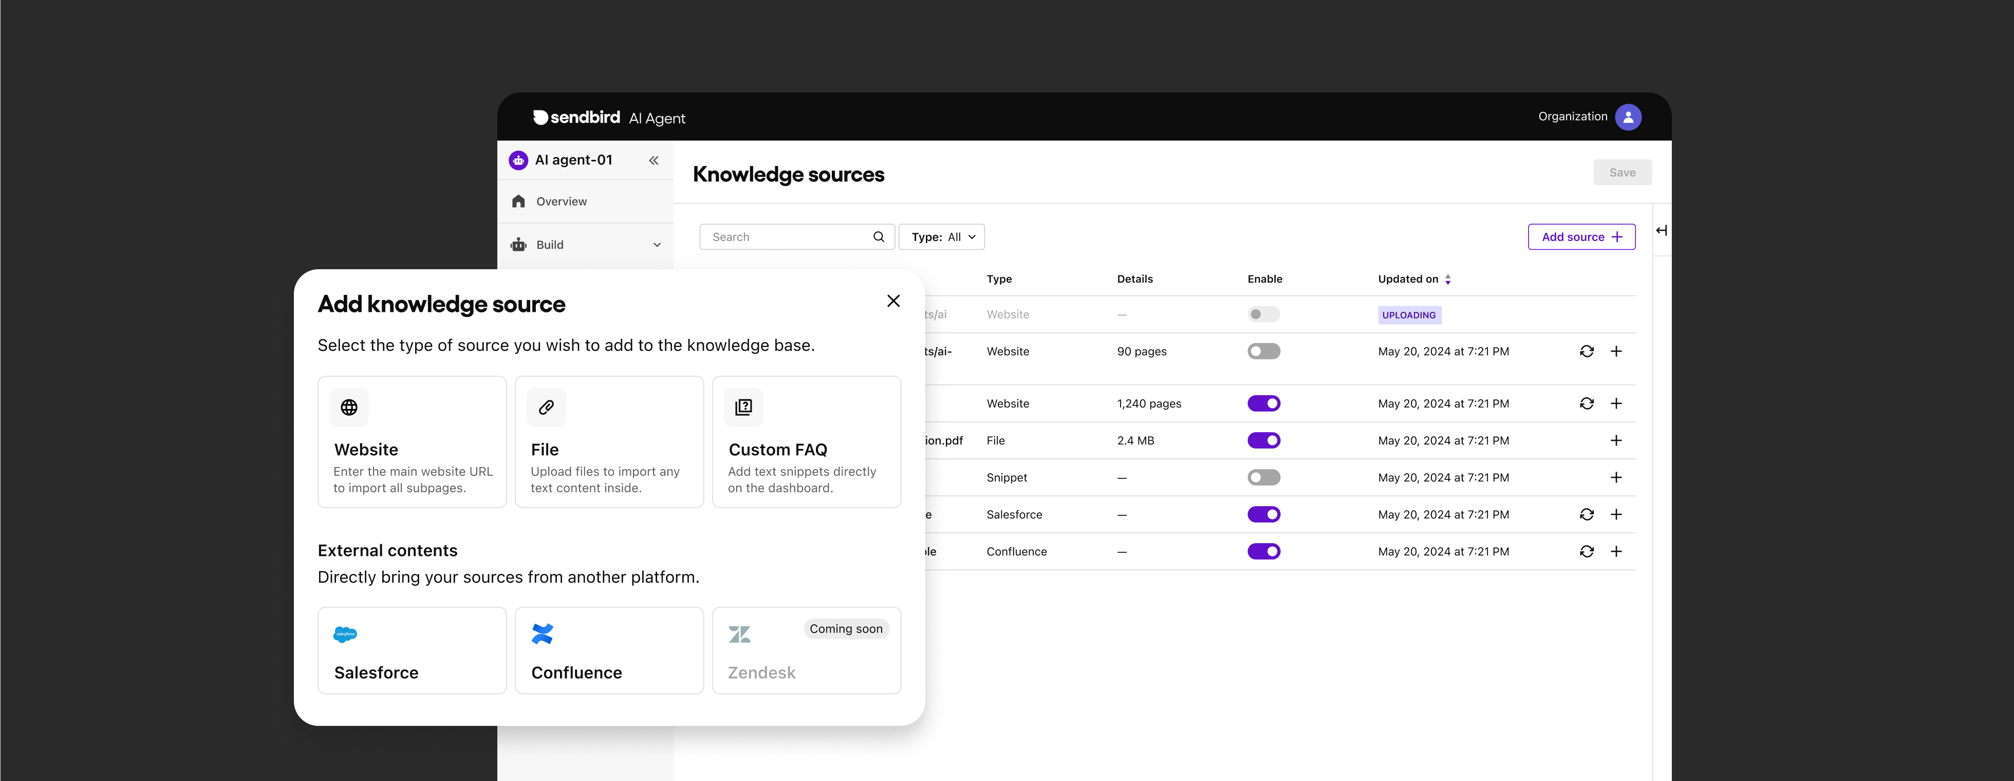Choose the Confluence external source card
The width and height of the screenshot is (2014, 781).
tap(609, 650)
